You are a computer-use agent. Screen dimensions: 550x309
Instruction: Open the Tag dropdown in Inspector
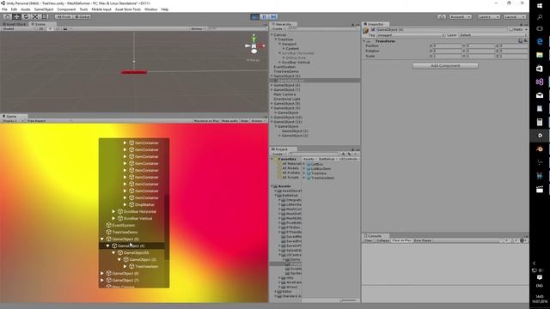click(411, 35)
